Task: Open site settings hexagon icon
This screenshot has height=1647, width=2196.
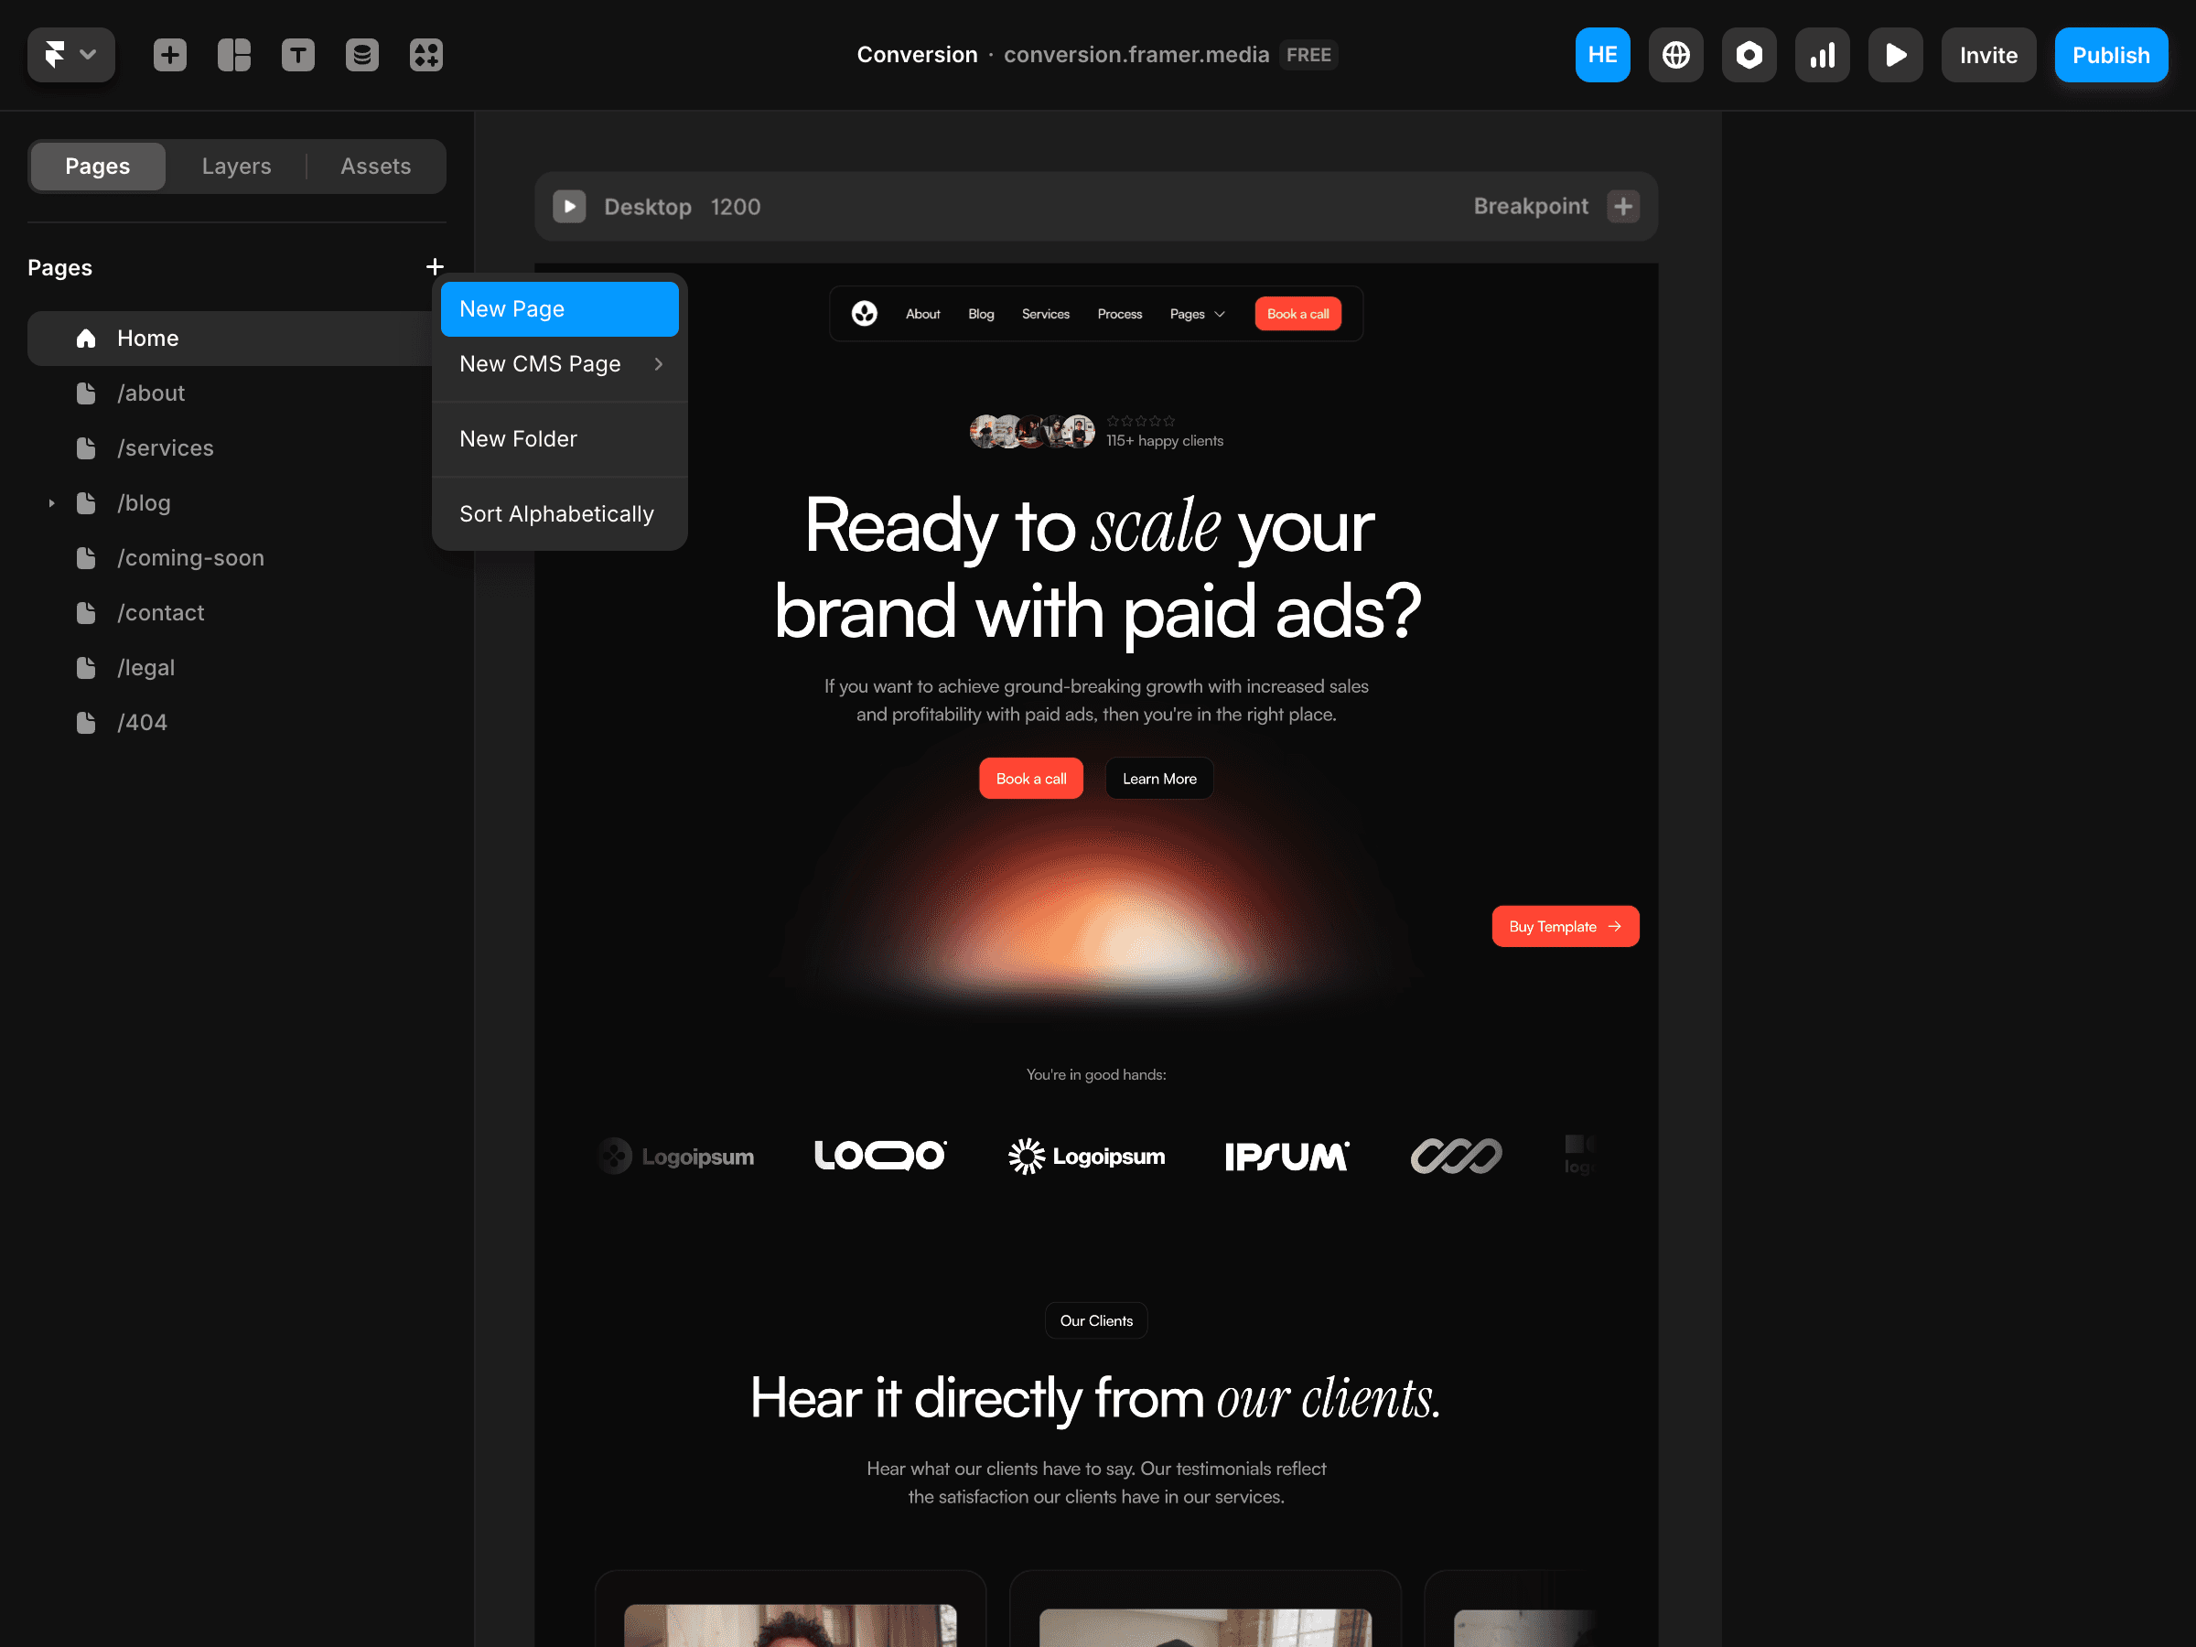Action: (1749, 55)
